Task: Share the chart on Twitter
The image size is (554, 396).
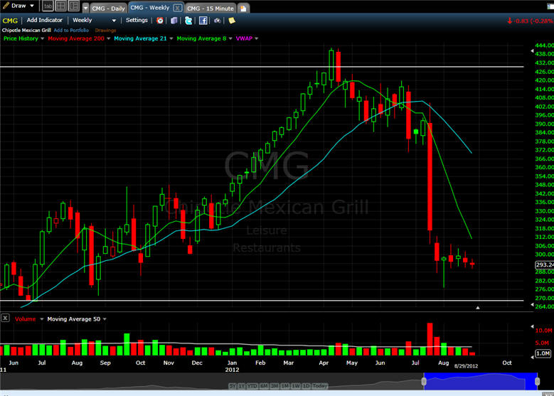Action: click(x=188, y=21)
